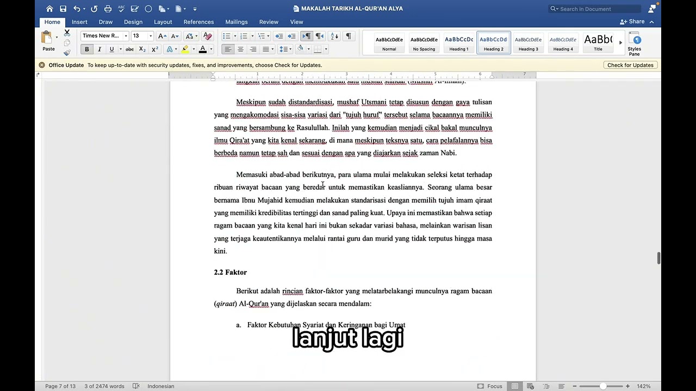Click the proofing icon in status bar
696x391 pixels.
pyautogui.click(x=136, y=386)
